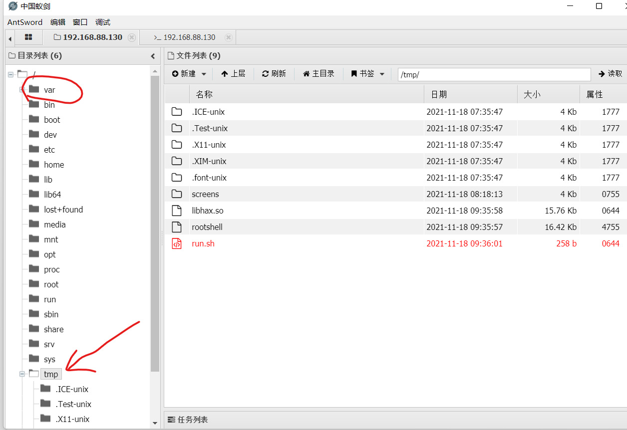Select the 192.168.88.130 file manager tab
Image resolution: width=627 pixels, height=430 pixels.
coord(88,37)
